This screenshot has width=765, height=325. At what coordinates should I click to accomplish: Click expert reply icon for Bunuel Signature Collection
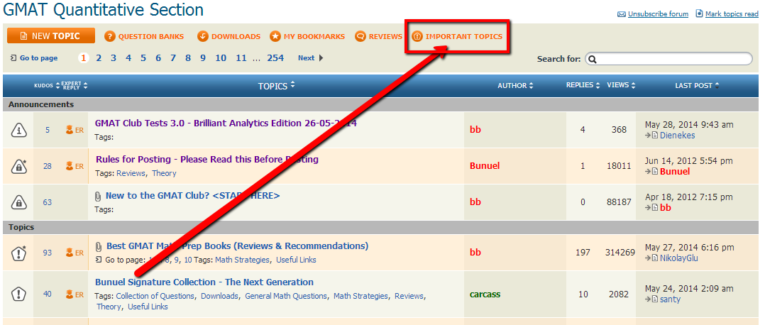tap(70, 294)
